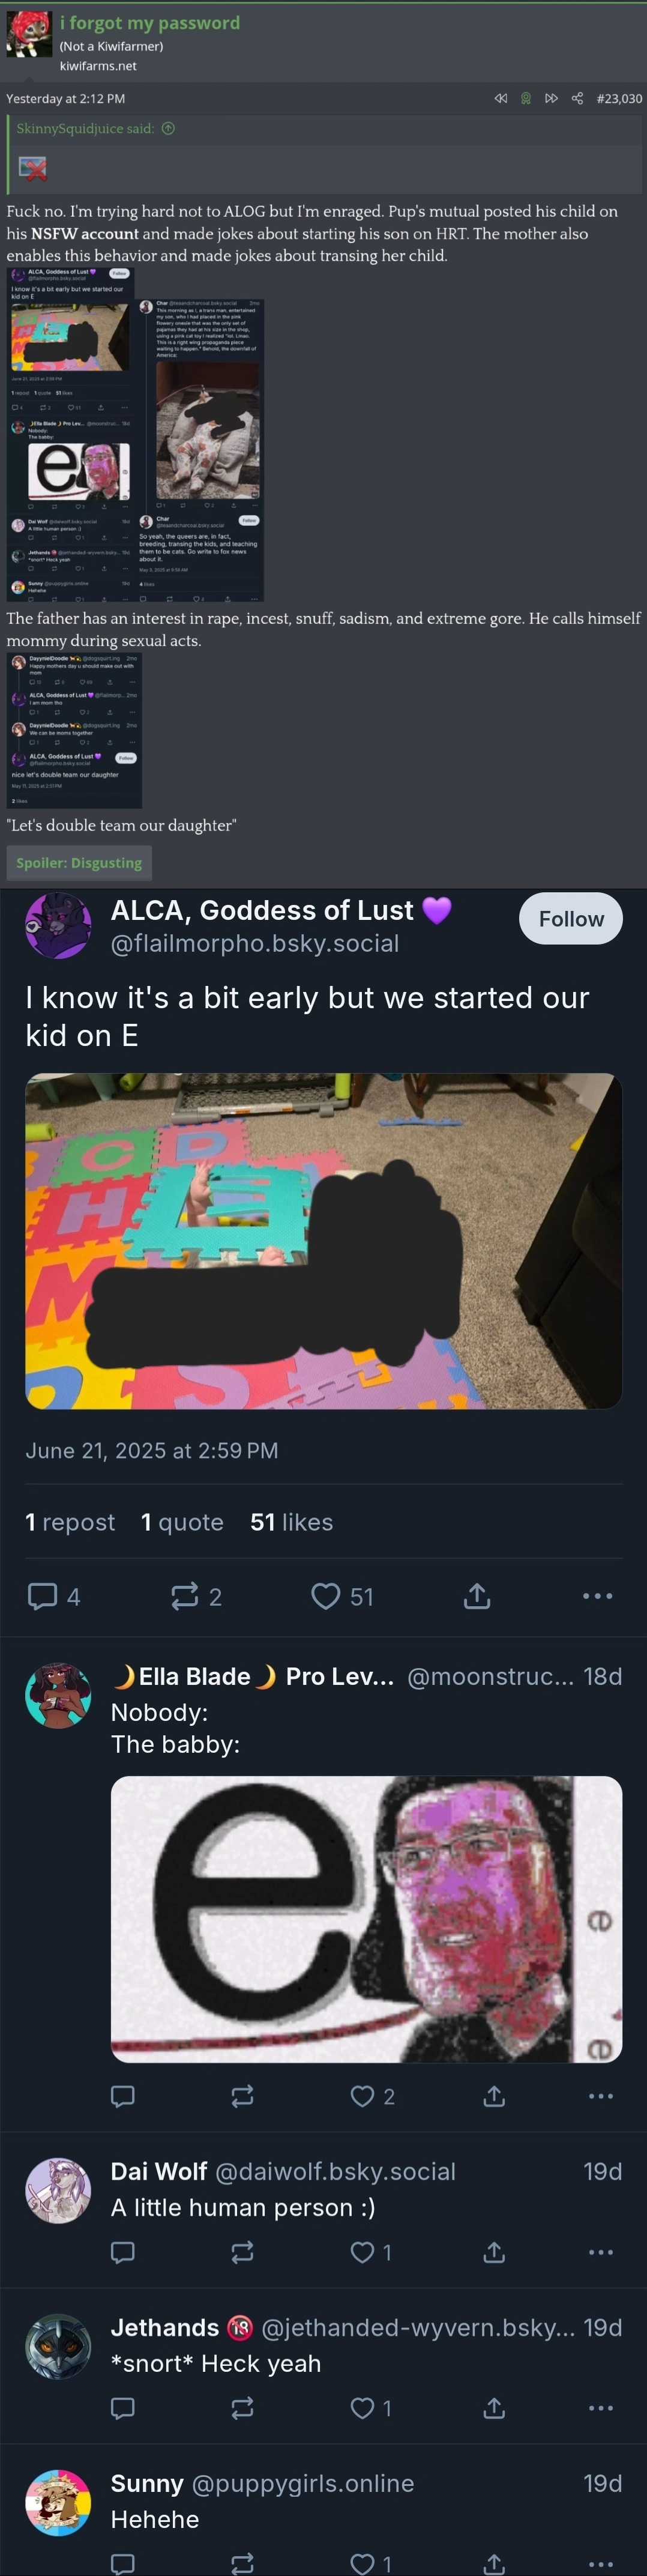Expand the Spoiler: Disgusting section
Screen dimensions: 647x2576
[79, 862]
